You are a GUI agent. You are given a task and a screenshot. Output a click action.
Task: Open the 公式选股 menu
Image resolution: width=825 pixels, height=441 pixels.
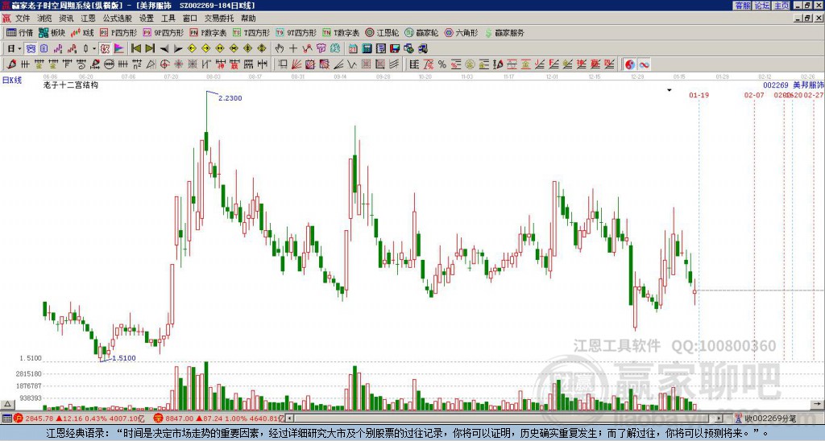pyautogui.click(x=118, y=19)
